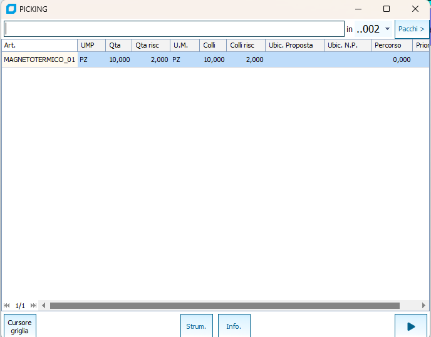Viewport: 431px width, 337px height.
Task: Minimize the PICKING window
Action: click(358, 9)
